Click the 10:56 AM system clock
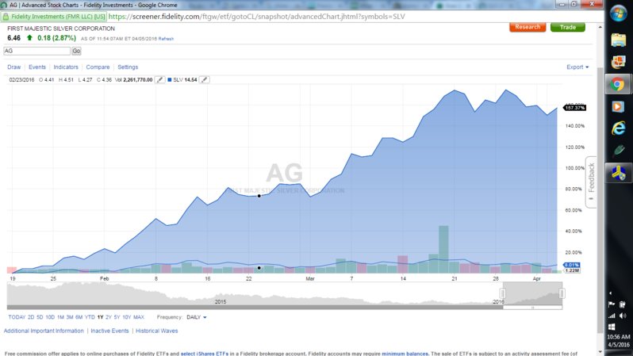This screenshot has height=356, width=633. coord(618,337)
